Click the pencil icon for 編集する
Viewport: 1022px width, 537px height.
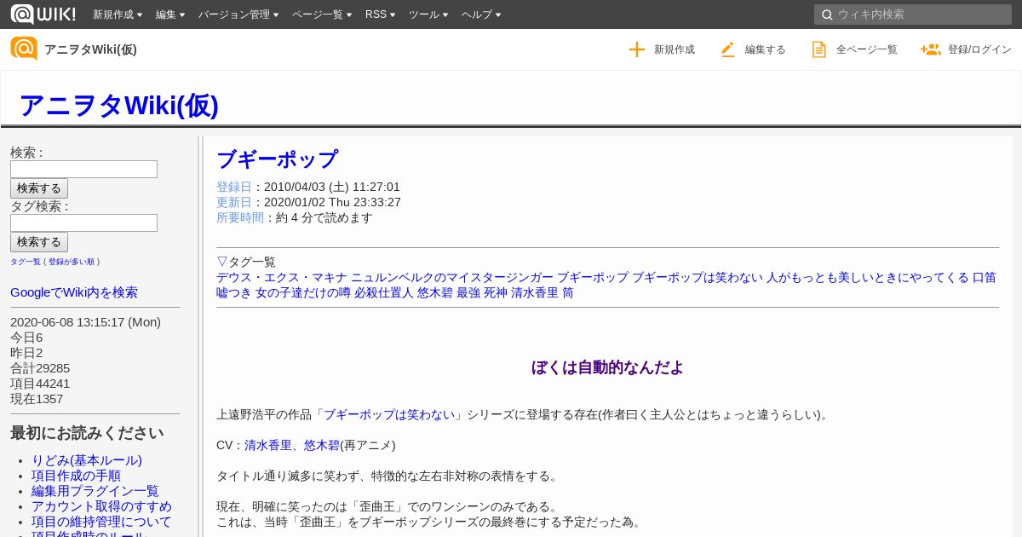click(728, 49)
